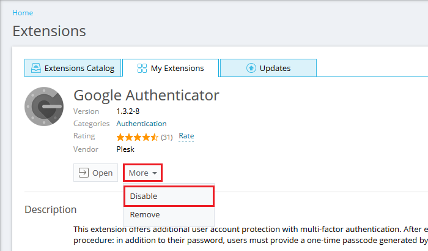Click the Description heading
Viewport: 428px width, 251px height.
coord(51,210)
